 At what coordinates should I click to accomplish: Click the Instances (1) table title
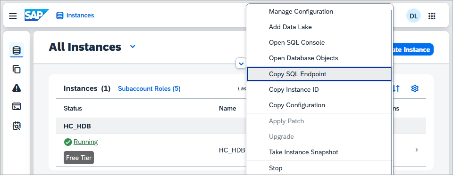pos(87,88)
